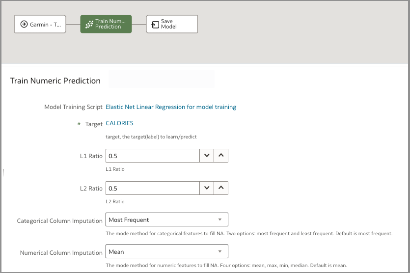410x273 pixels.
Task: Click the Train Numeric Prediction panel heading
Action: [x=55, y=81]
